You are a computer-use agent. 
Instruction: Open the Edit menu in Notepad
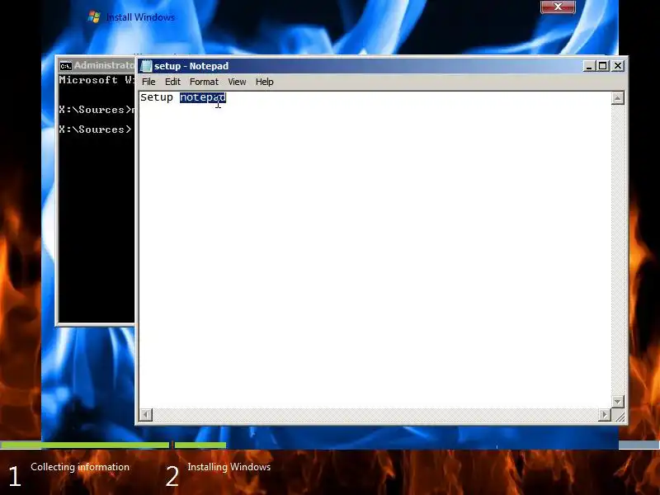click(x=172, y=82)
